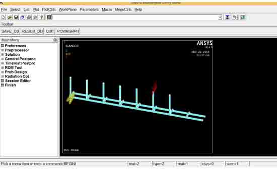Image resolution: width=277 pixels, height=186 pixels.
Task: Open the List menu
Action: 27,10
